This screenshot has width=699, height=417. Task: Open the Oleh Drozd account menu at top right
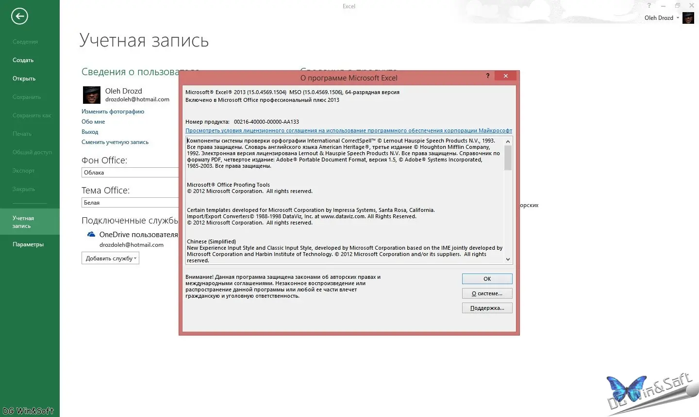click(662, 18)
